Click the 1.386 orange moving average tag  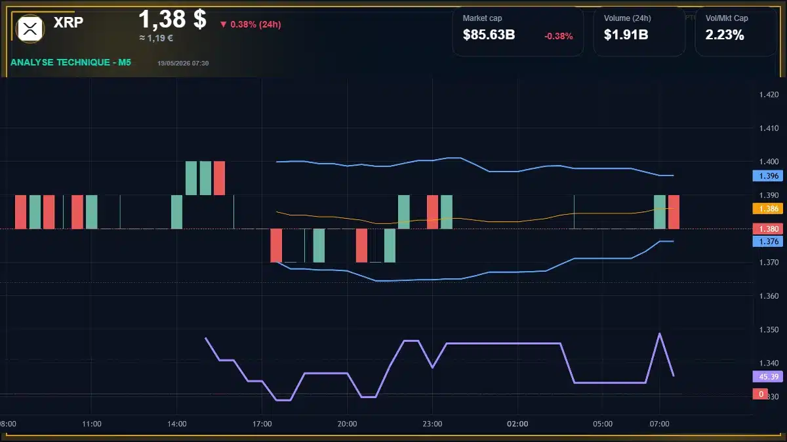coord(769,208)
